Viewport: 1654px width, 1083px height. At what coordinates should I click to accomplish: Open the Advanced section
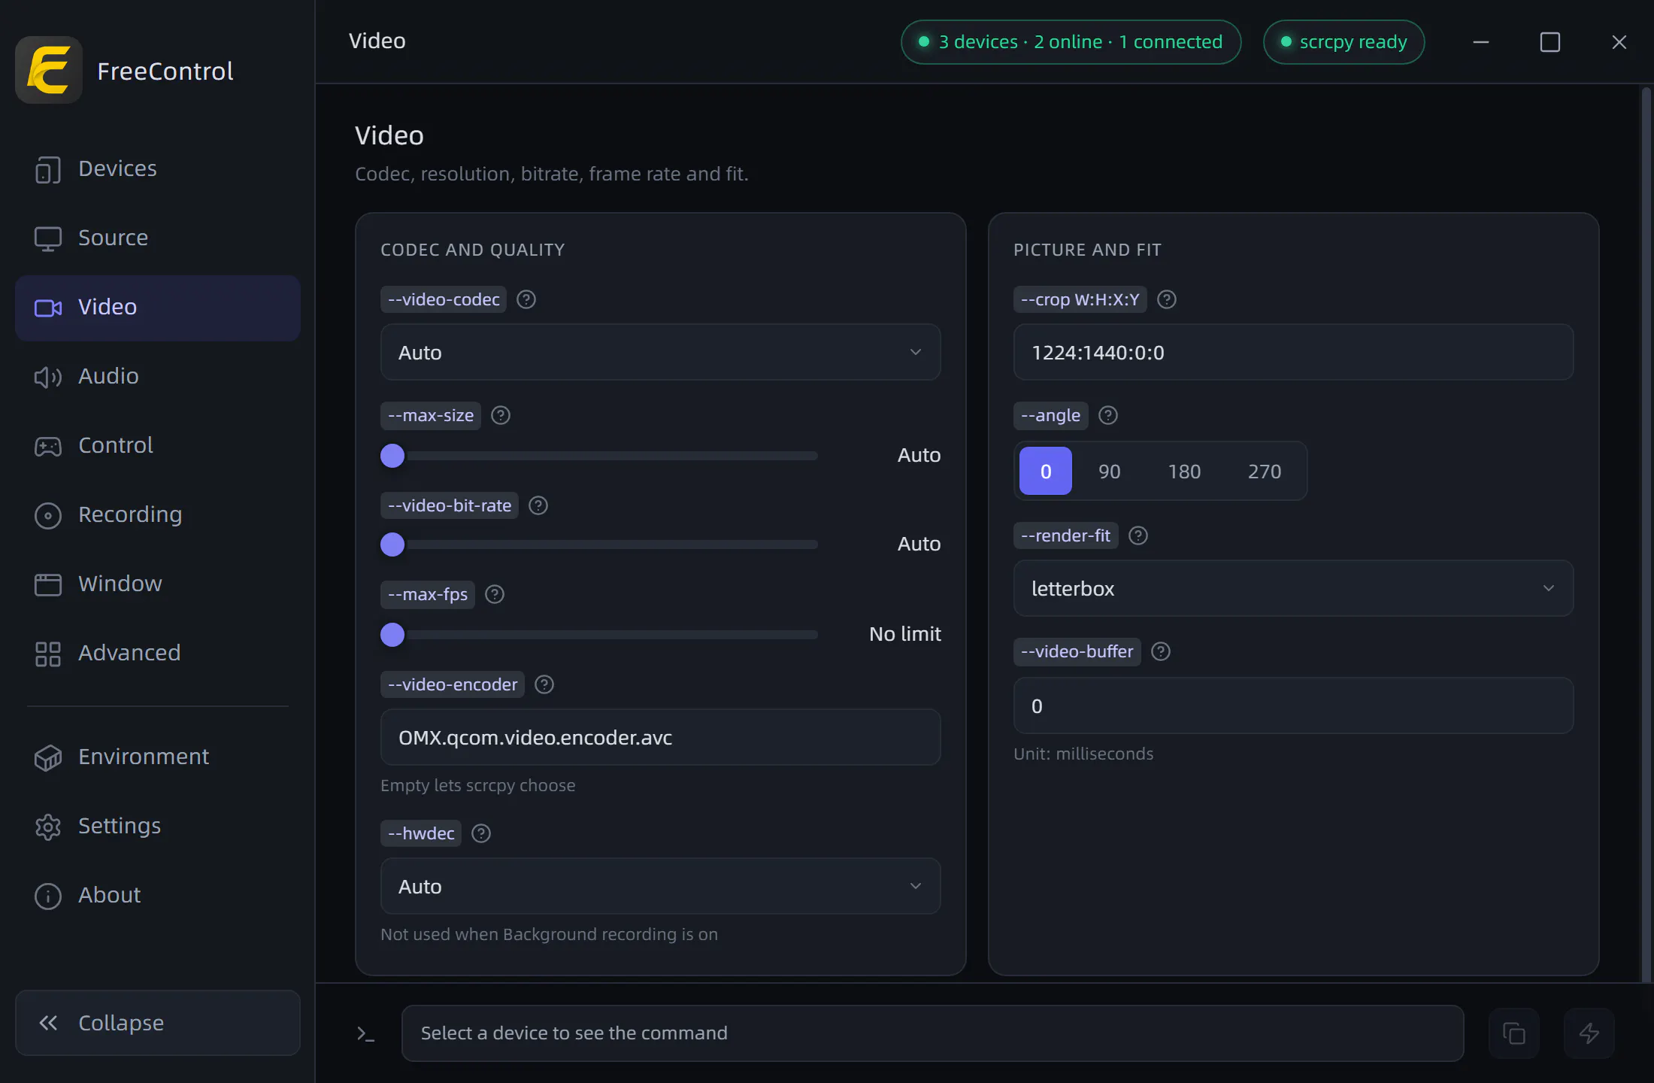(158, 653)
